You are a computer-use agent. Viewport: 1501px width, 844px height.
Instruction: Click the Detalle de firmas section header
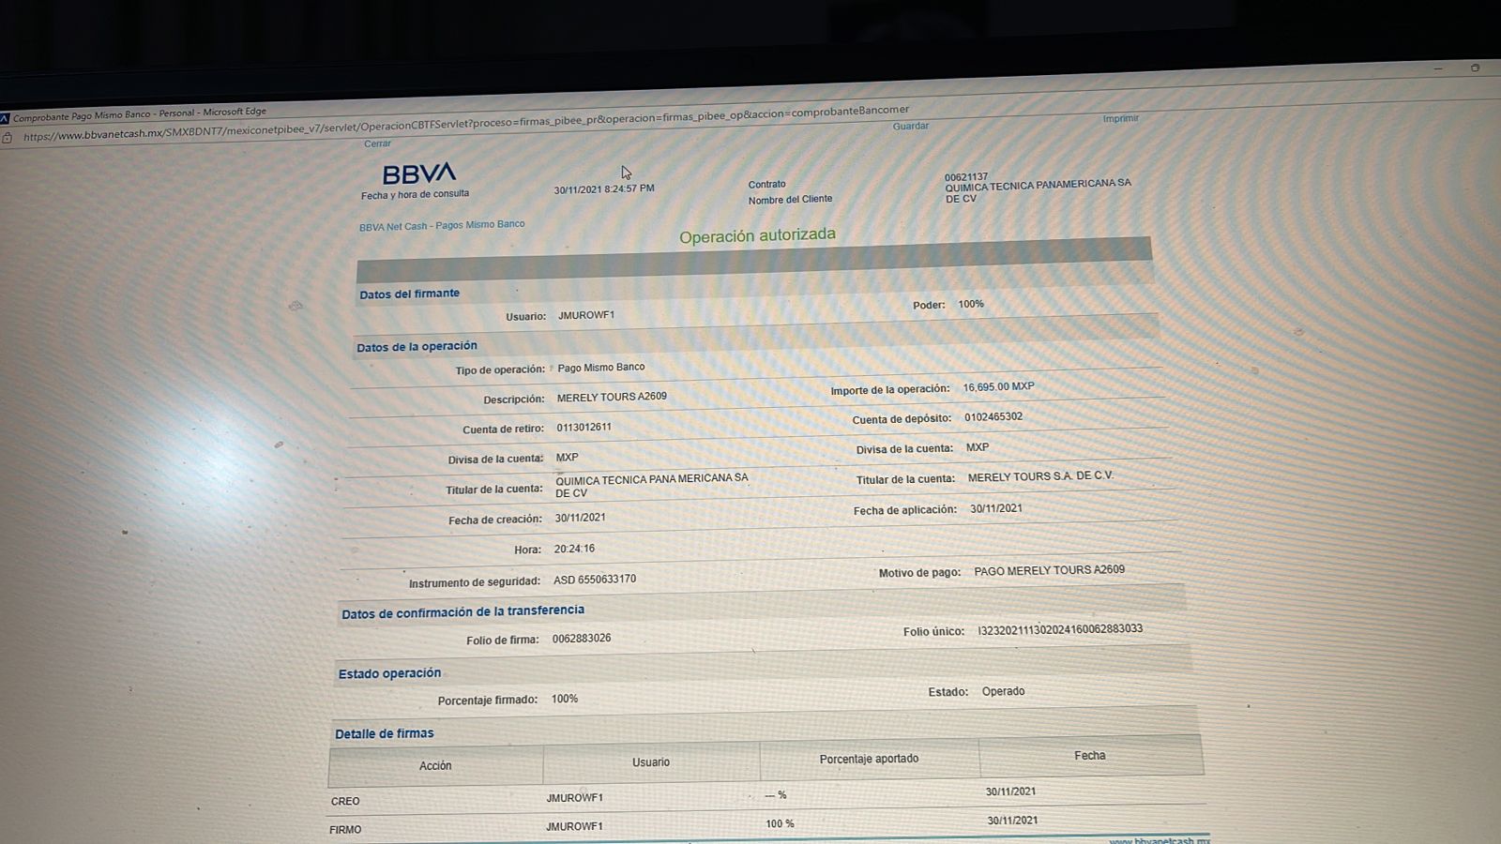pyautogui.click(x=385, y=733)
